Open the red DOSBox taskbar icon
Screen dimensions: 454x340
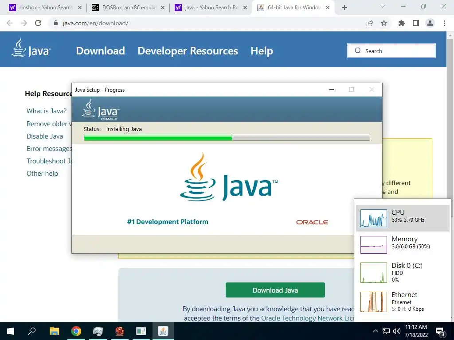[119, 331]
